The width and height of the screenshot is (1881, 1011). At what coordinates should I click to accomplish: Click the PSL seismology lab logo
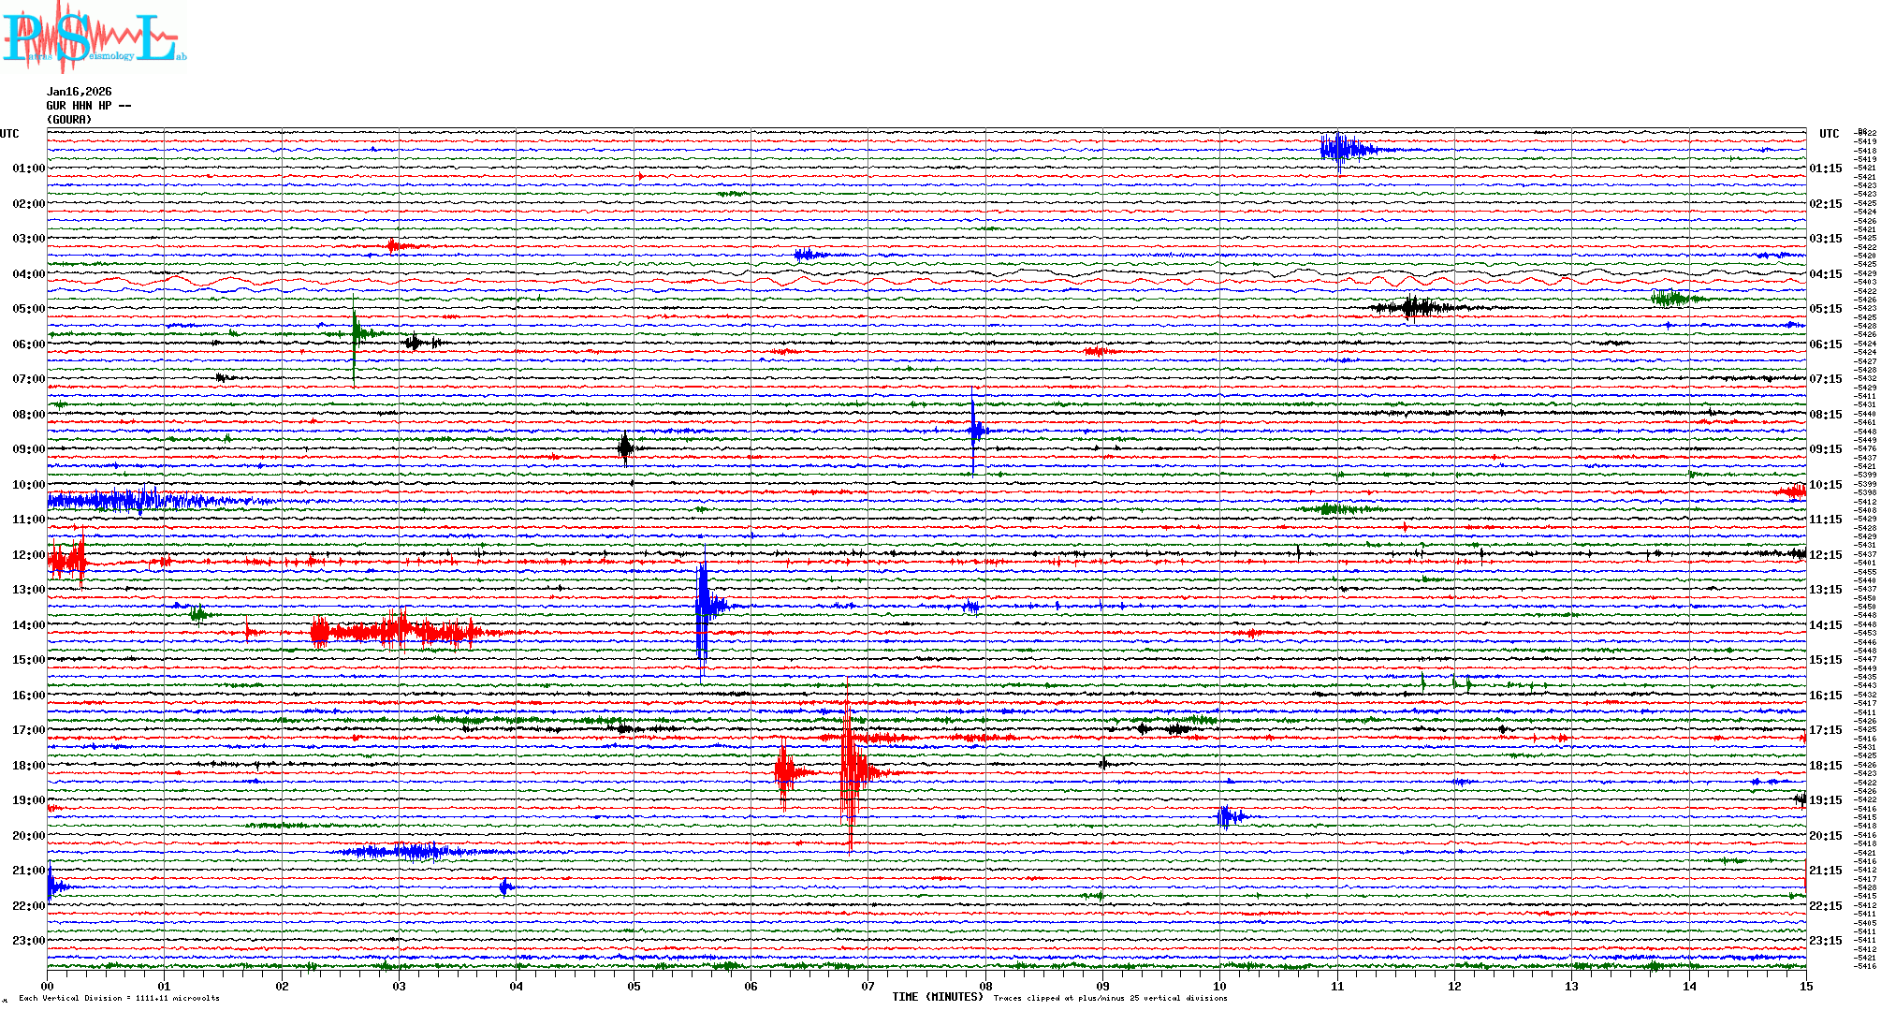[x=94, y=37]
